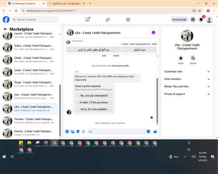Switch to 'english to urdu' Google tab
Viewport: 218px width, 174px height.
tap(66, 3)
